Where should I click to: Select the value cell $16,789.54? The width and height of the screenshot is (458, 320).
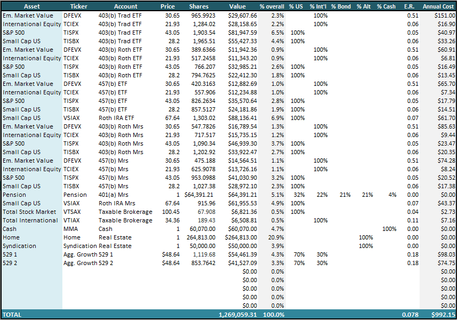coord(243,126)
